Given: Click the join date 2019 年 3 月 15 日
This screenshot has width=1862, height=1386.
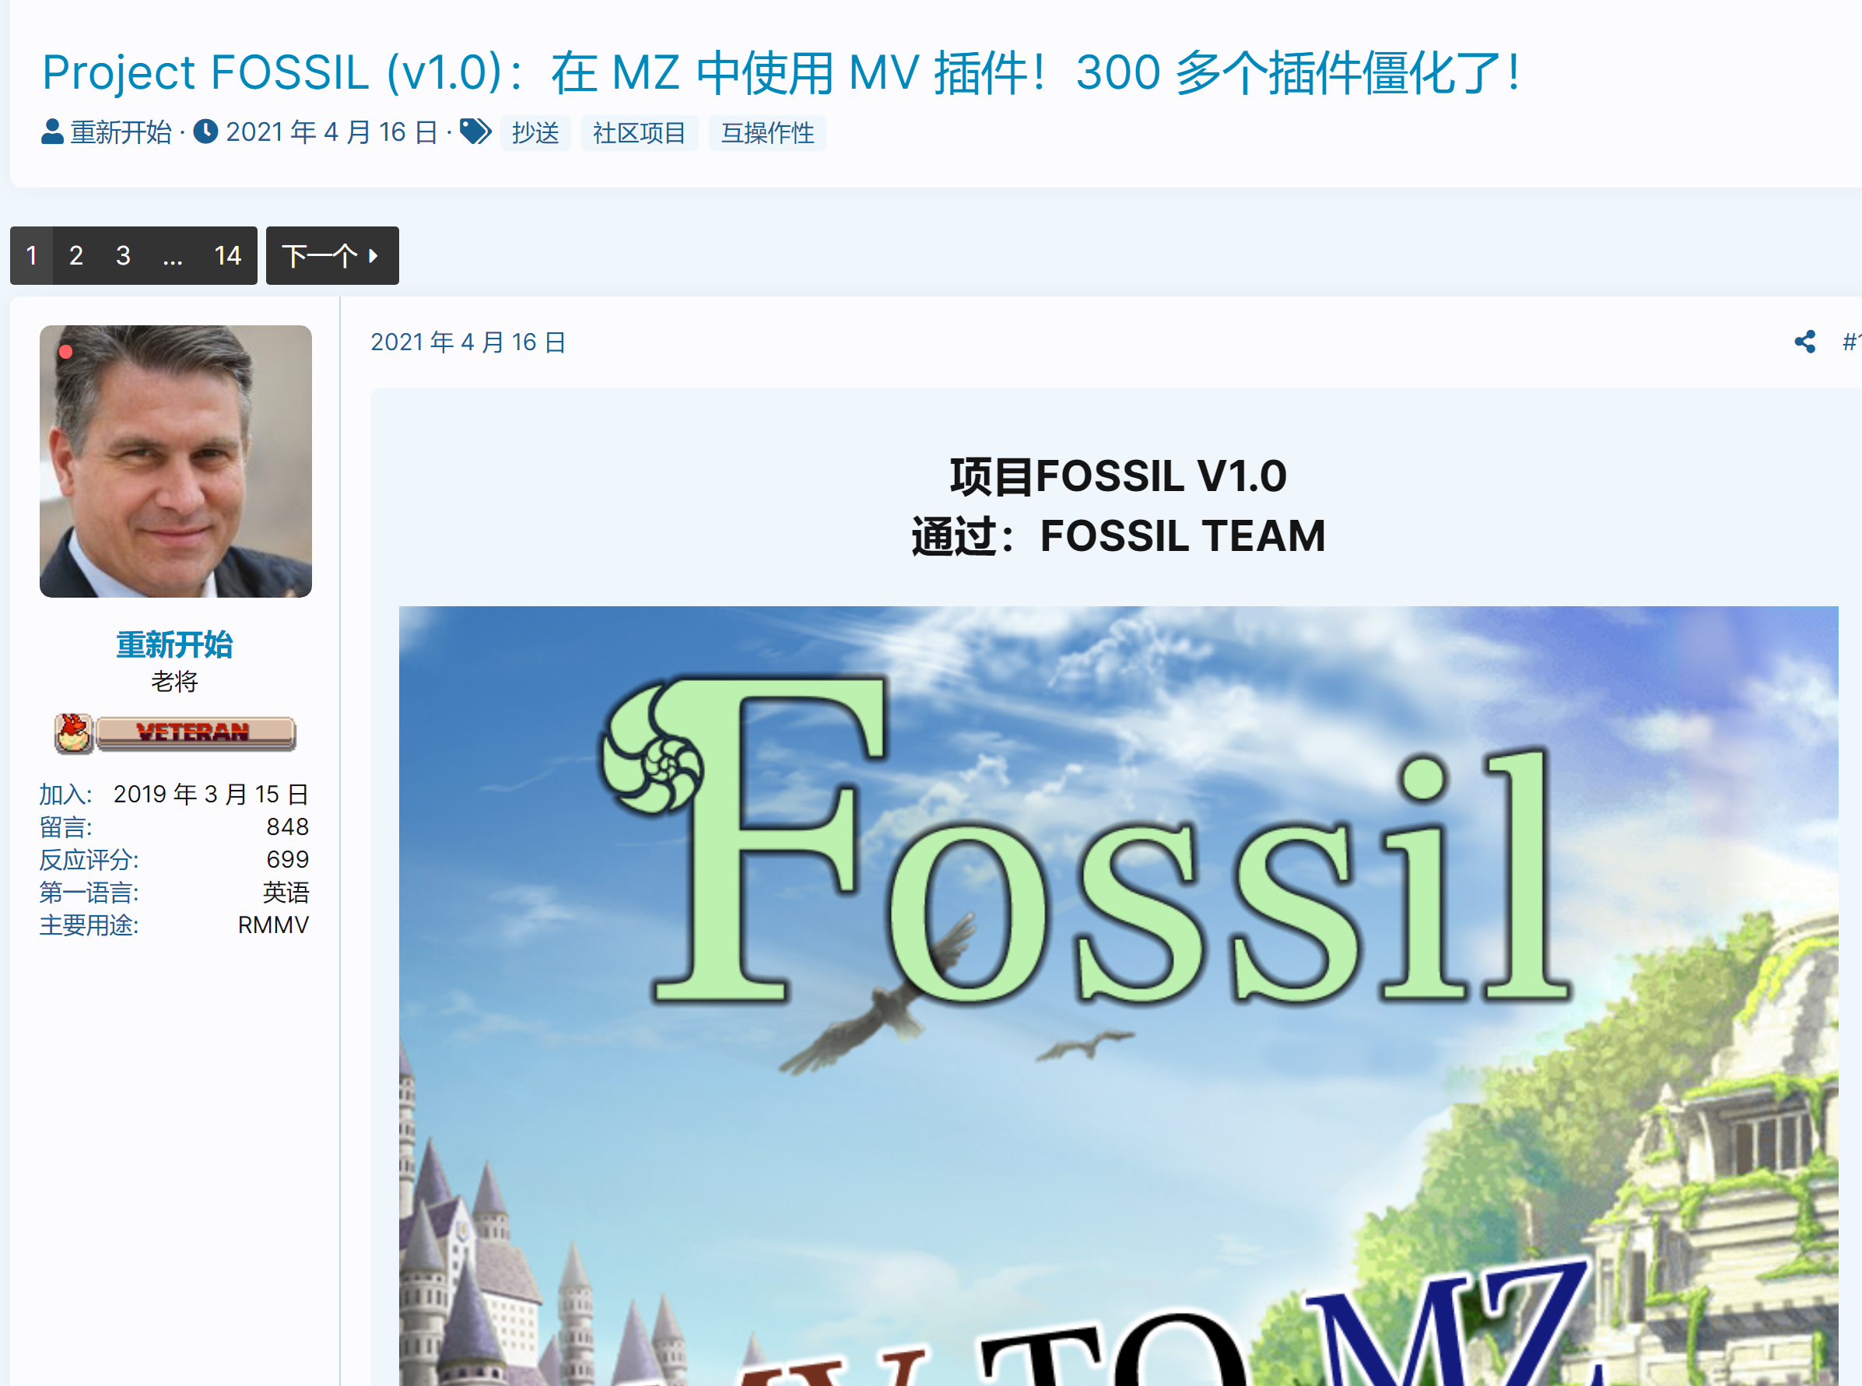Looking at the screenshot, I should tap(212, 795).
